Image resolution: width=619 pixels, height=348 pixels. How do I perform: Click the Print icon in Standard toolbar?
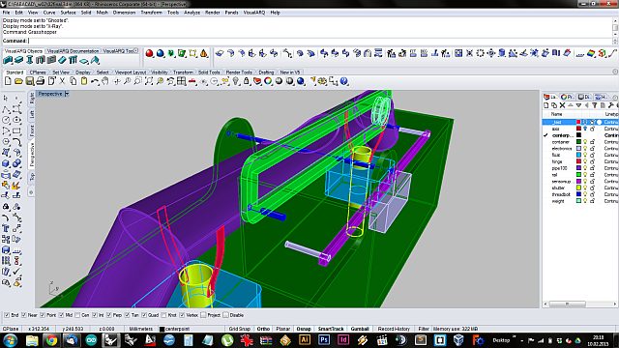[40, 81]
